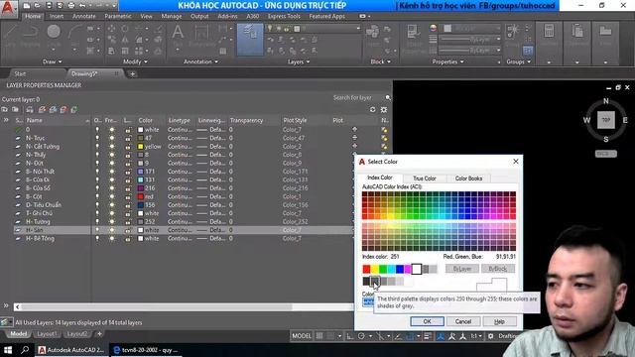
Task: Click the Print icon in quick access toolbar
Action: (71, 6)
